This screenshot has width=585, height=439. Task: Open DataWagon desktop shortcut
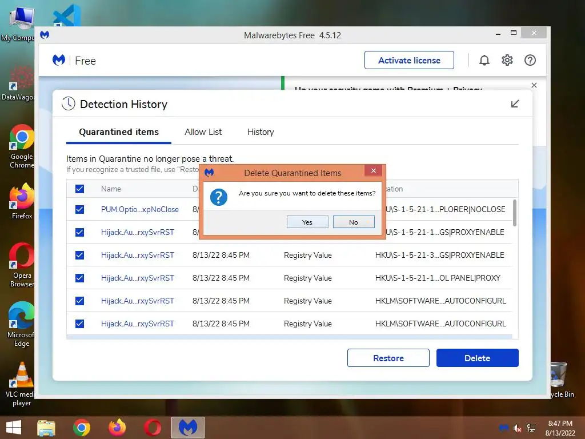19,83
